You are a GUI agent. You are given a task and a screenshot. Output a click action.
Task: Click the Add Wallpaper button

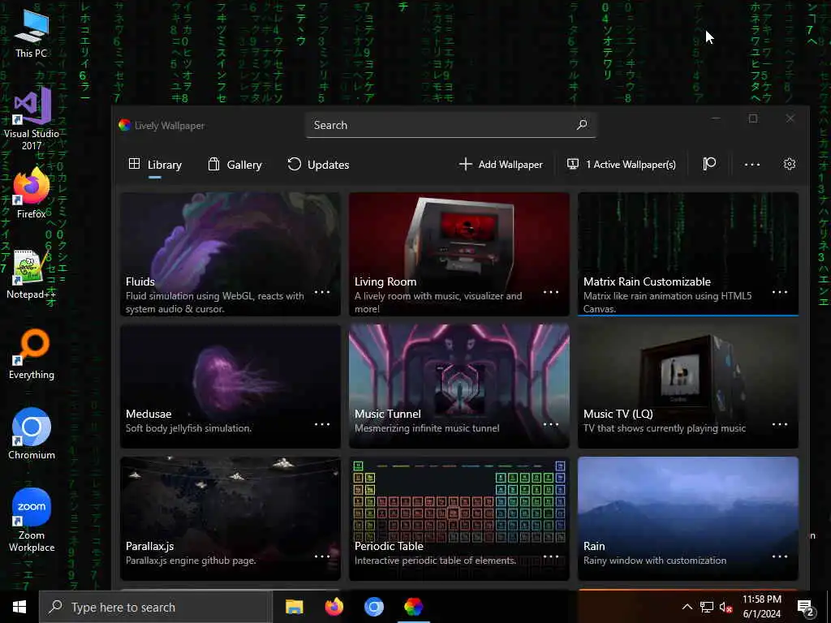click(x=501, y=164)
